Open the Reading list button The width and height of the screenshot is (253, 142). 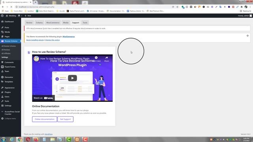pos(245,11)
